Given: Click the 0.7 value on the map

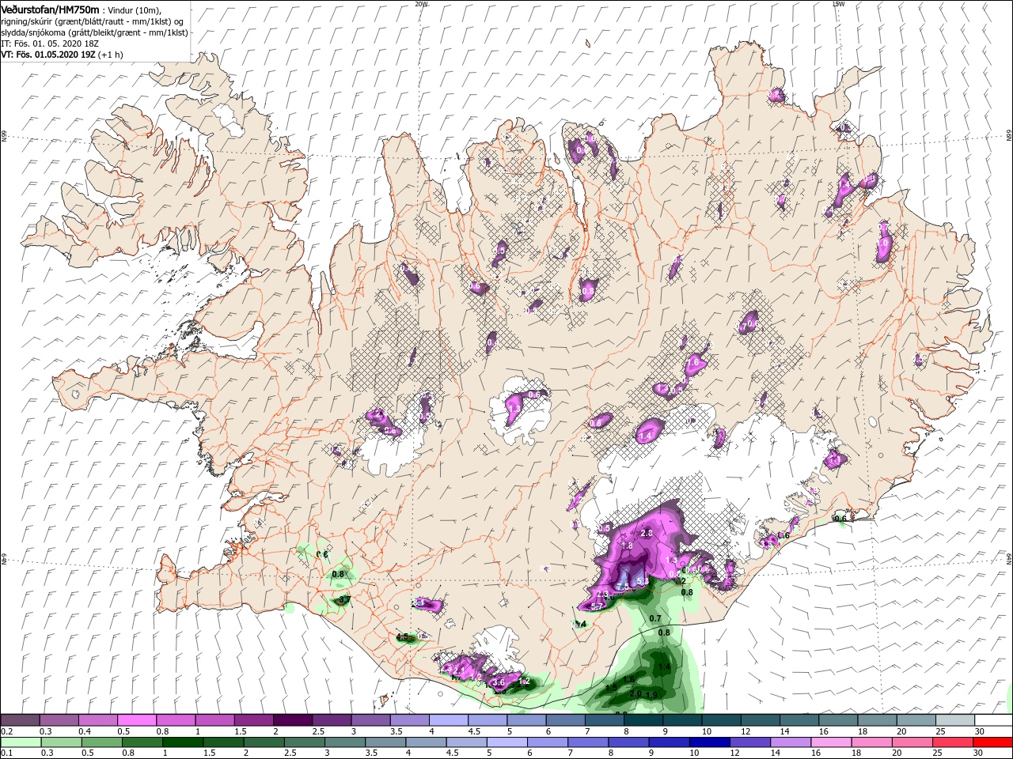Looking at the screenshot, I should pyautogui.click(x=655, y=618).
